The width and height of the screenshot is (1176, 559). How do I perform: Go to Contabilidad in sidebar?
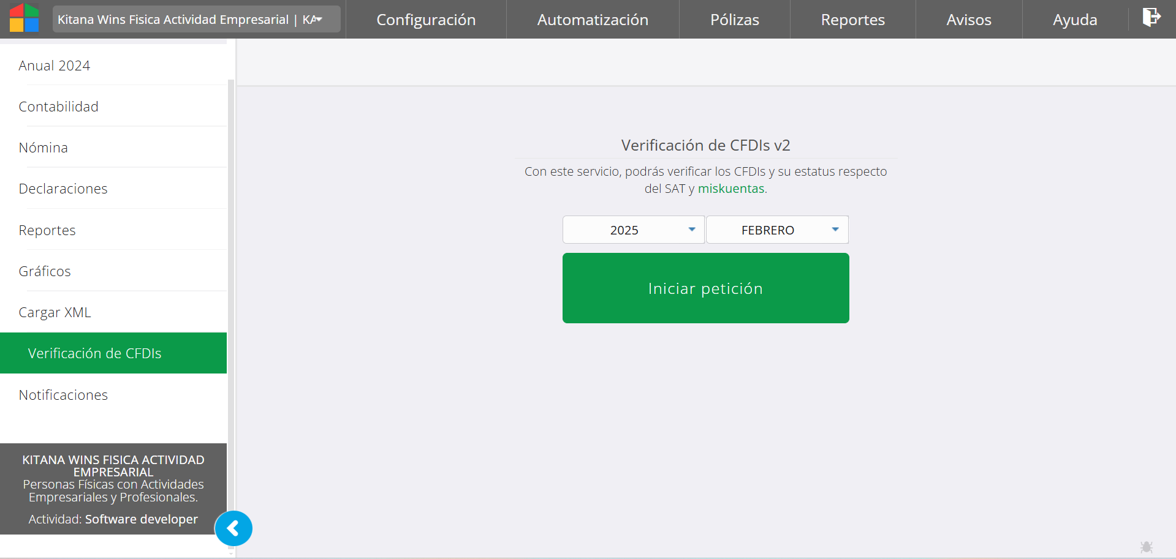58,107
